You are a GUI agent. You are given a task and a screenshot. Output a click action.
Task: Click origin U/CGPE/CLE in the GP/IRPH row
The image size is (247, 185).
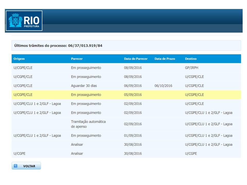[x=23, y=68]
